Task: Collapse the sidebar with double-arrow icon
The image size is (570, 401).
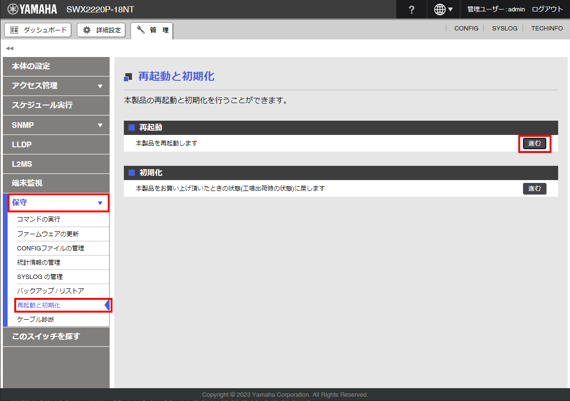Action: click(x=9, y=48)
